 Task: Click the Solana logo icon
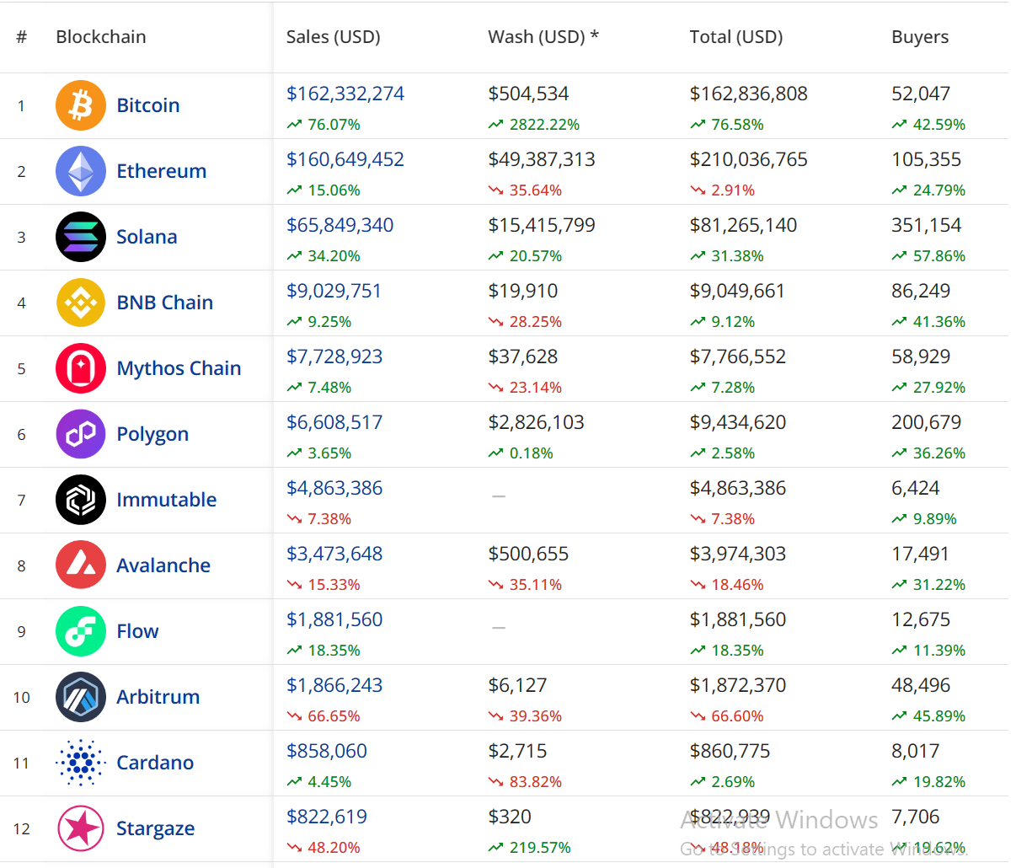coord(81,237)
